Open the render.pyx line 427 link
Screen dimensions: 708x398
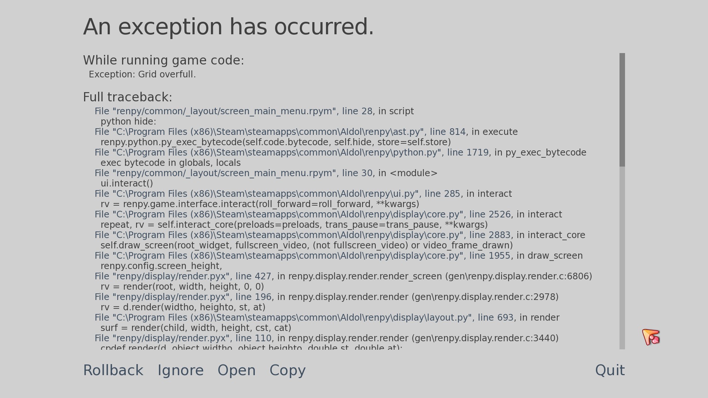click(183, 276)
